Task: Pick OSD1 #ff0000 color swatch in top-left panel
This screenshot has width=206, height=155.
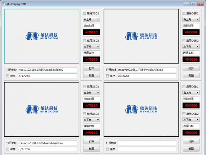Action: click(x=91, y=32)
